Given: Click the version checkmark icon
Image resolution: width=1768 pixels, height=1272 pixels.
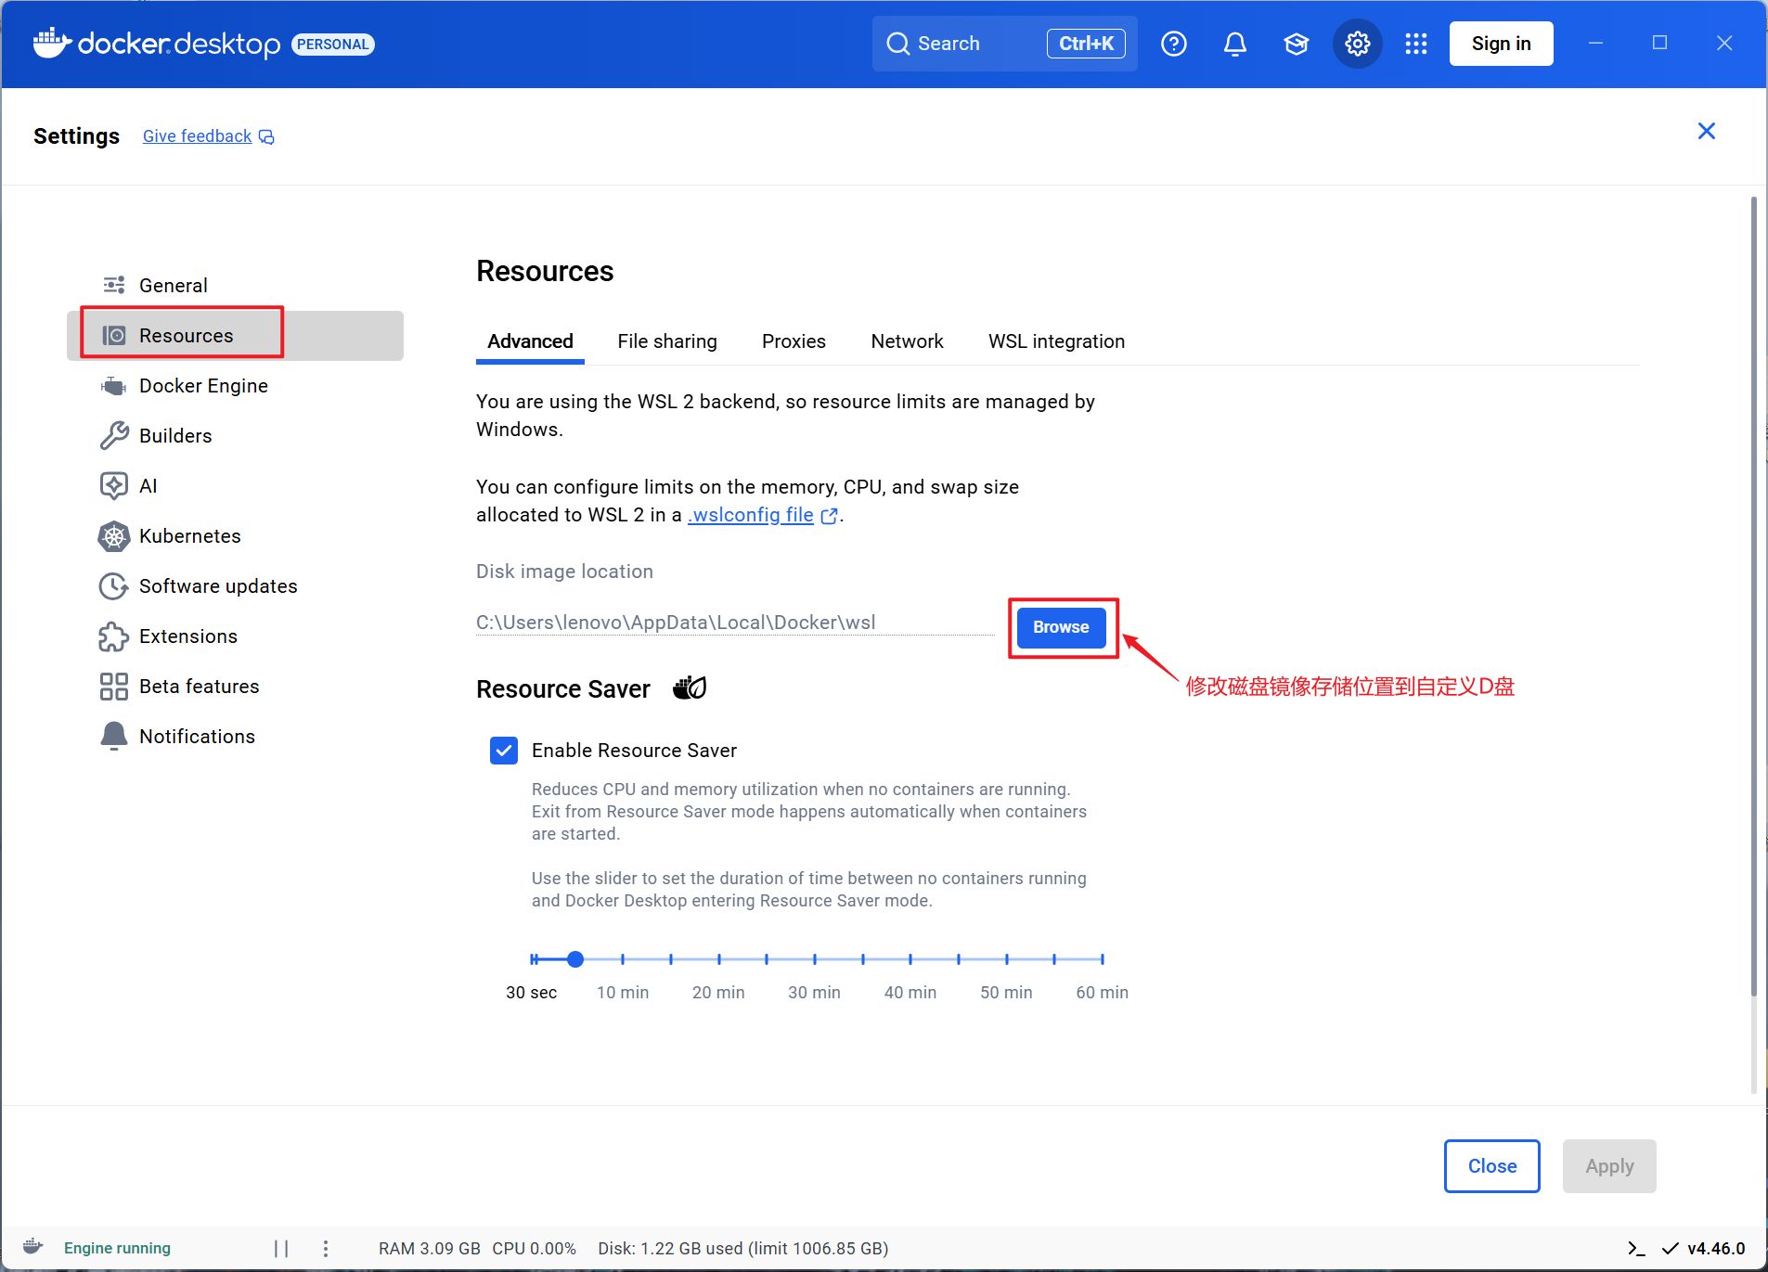Looking at the screenshot, I should [1670, 1248].
